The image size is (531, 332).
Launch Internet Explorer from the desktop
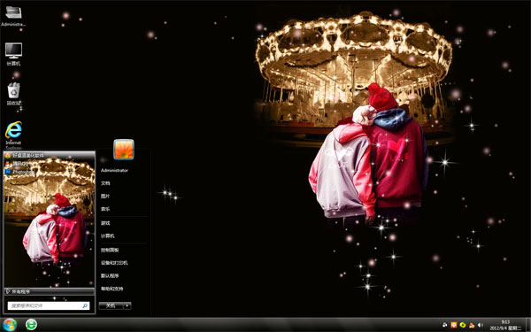(13, 135)
